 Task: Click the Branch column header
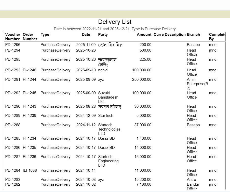[x=193, y=35]
